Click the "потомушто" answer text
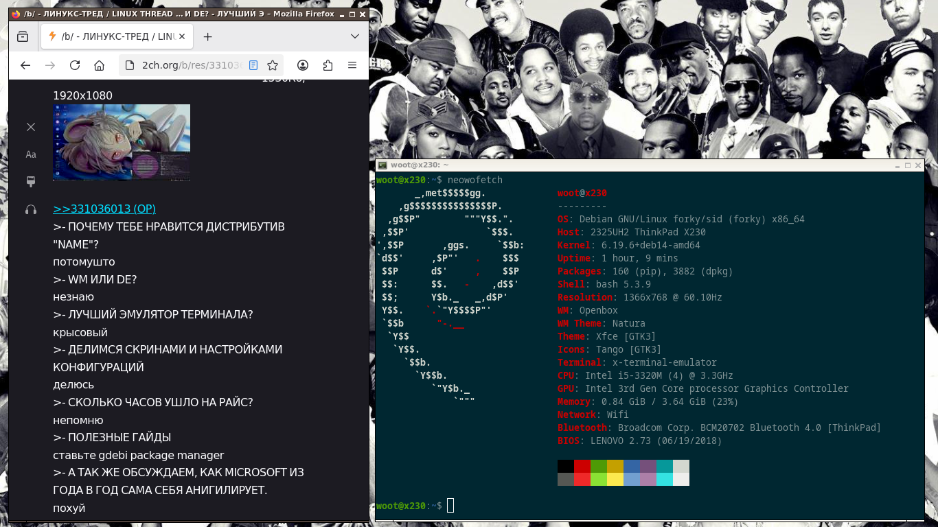 tap(84, 262)
